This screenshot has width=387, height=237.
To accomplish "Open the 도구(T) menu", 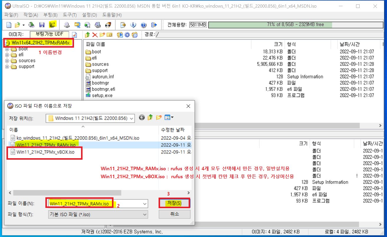I will click(x=70, y=15).
